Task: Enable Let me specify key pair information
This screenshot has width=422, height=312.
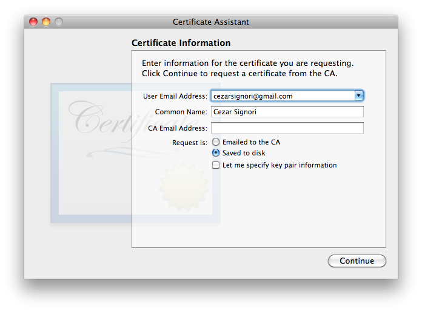Action: (216, 165)
